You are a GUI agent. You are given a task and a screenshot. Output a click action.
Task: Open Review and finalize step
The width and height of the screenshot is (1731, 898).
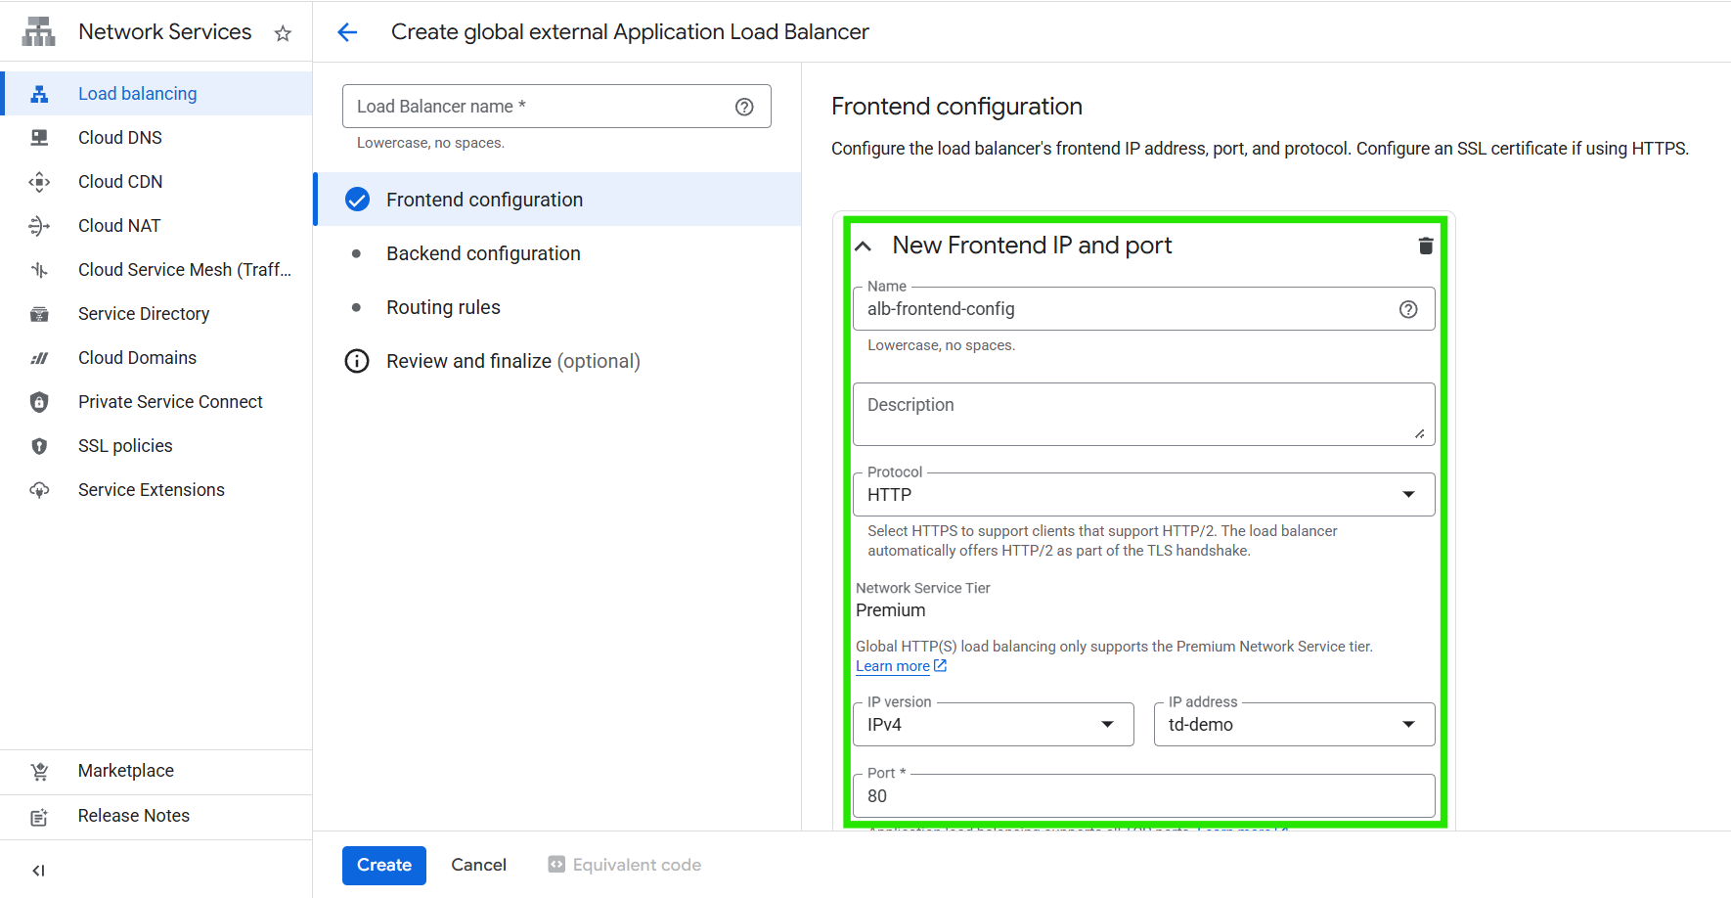coord(512,361)
